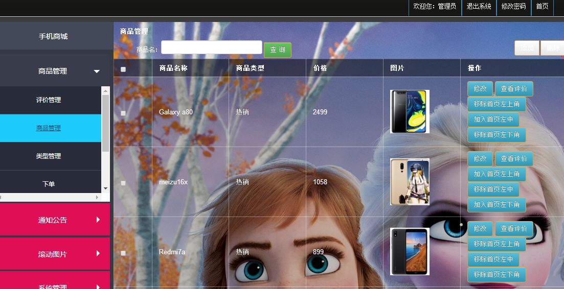The height and width of the screenshot is (289, 564).
Task: Expand the 通知公告 sidebar arrow
Action: 98,220
